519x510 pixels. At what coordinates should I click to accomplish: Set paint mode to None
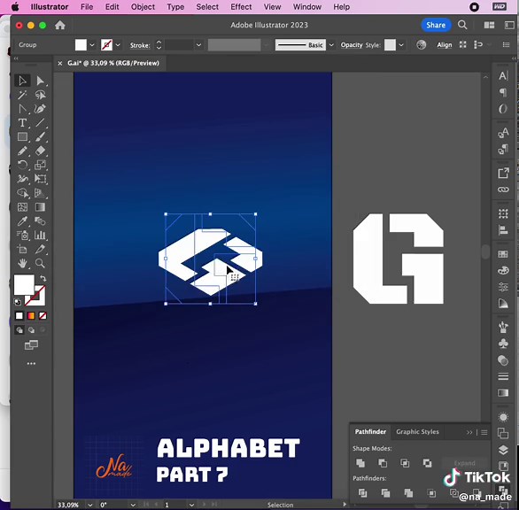(43, 316)
